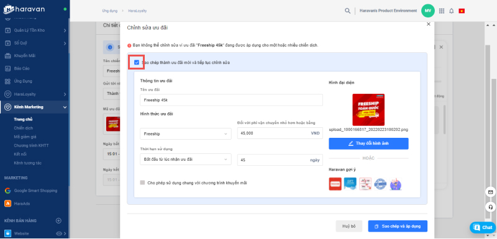Select the third white suggested image
This screenshot has width=497, height=239.
(x=365, y=184)
